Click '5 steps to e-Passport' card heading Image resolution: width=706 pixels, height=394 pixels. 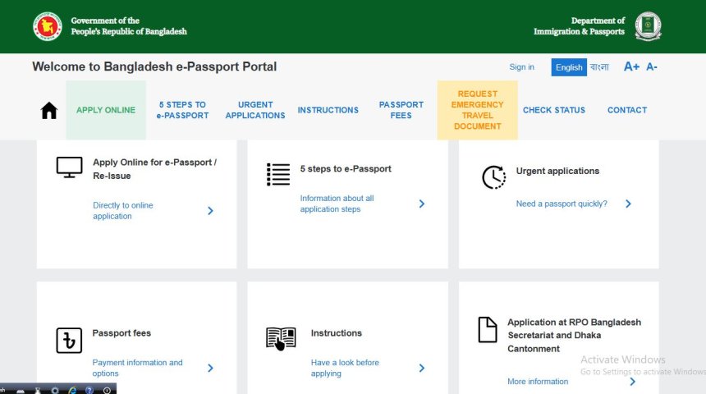tap(346, 169)
